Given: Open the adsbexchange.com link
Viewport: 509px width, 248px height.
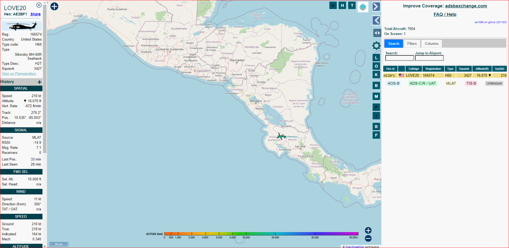Looking at the screenshot, I should tap(466, 6).
